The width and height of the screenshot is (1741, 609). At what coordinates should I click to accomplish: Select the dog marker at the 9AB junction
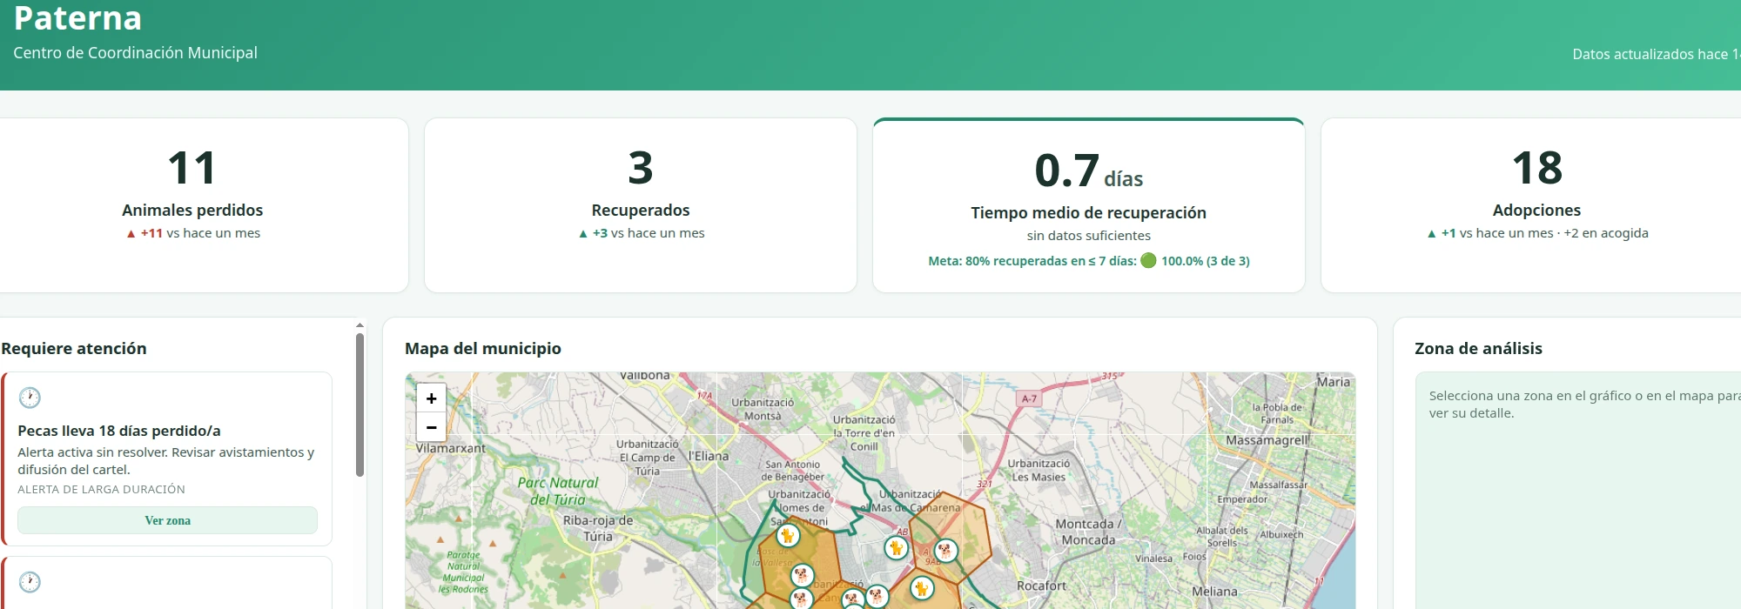click(x=945, y=551)
